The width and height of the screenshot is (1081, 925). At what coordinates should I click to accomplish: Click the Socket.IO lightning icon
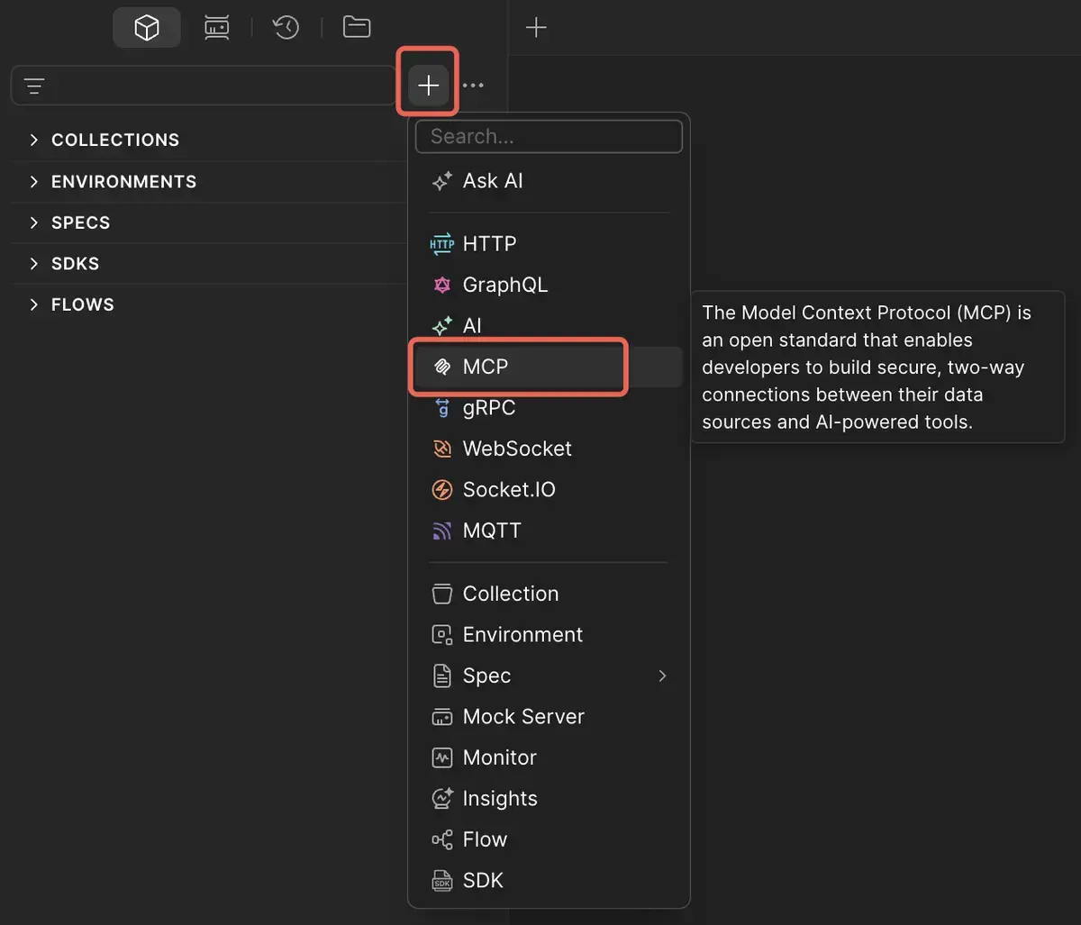click(441, 490)
